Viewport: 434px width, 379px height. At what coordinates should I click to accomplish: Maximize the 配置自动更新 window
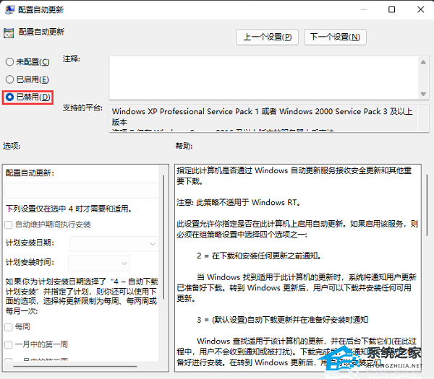click(x=391, y=10)
